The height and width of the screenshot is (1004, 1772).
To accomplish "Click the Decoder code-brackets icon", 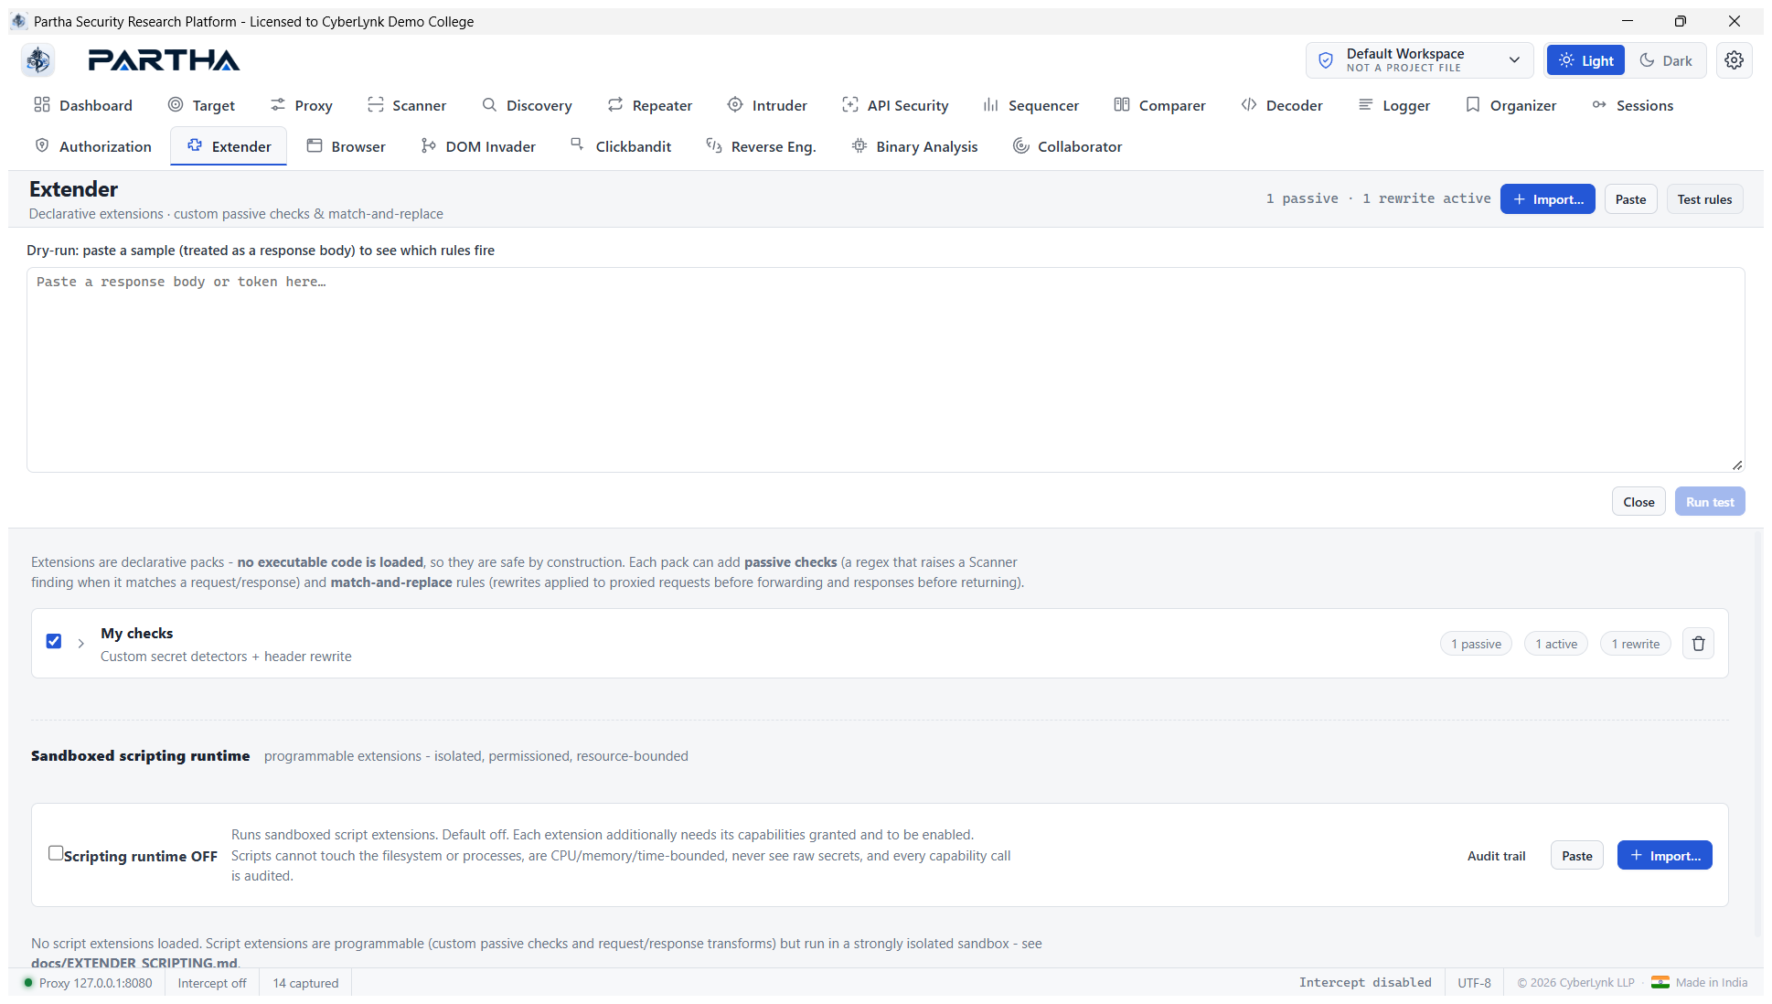I will point(1249,105).
